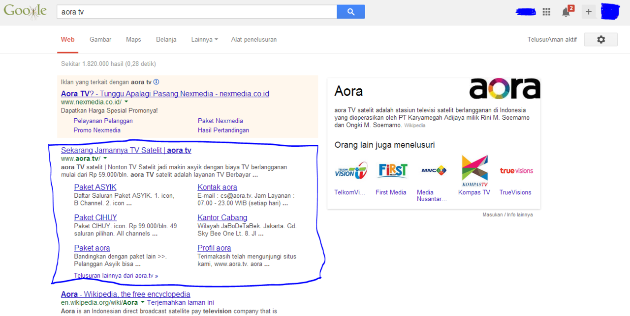Open the Lainnya dropdown menu
630x316 pixels.
(x=204, y=40)
